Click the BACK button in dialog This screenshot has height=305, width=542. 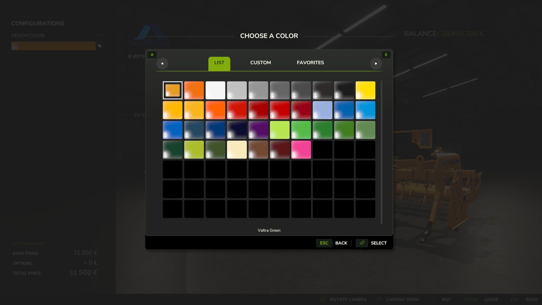(341, 243)
